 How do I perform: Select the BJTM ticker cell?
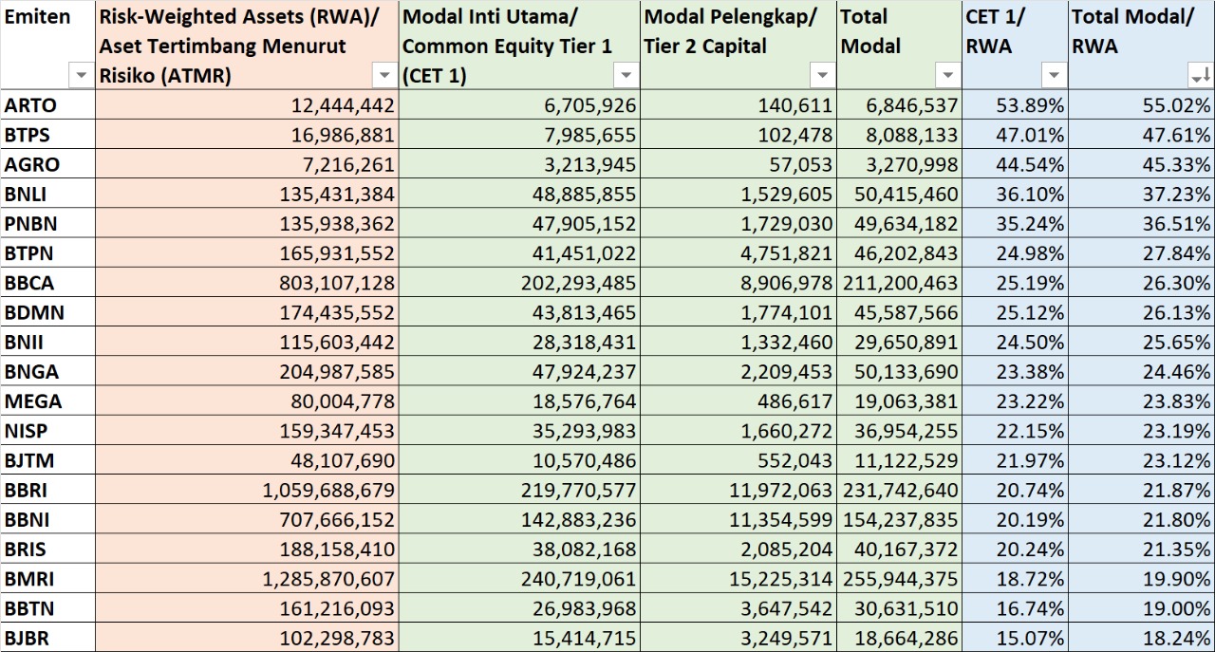point(47,460)
